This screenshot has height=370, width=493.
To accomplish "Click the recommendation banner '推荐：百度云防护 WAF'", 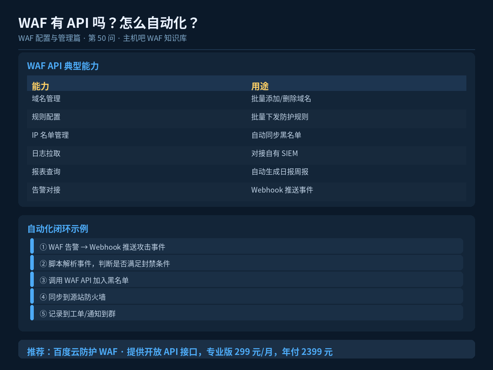I will pos(246,349).
